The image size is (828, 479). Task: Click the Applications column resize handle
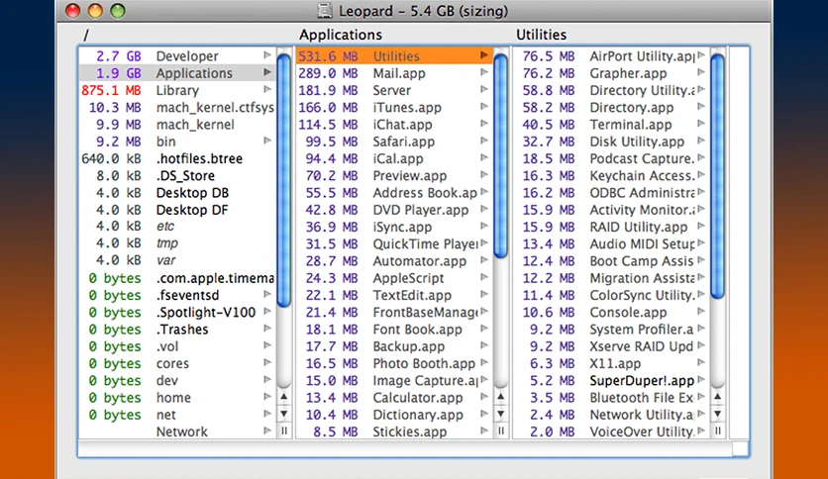point(500,431)
